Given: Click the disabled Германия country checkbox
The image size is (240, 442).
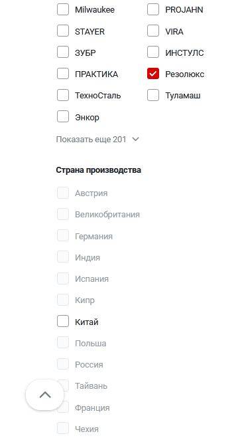Looking at the screenshot, I should point(63,236).
